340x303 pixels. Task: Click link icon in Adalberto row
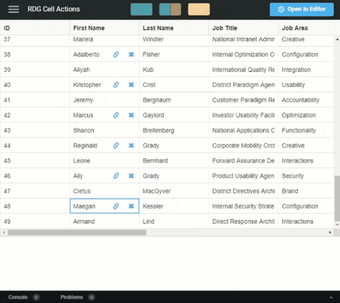click(116, 54)
